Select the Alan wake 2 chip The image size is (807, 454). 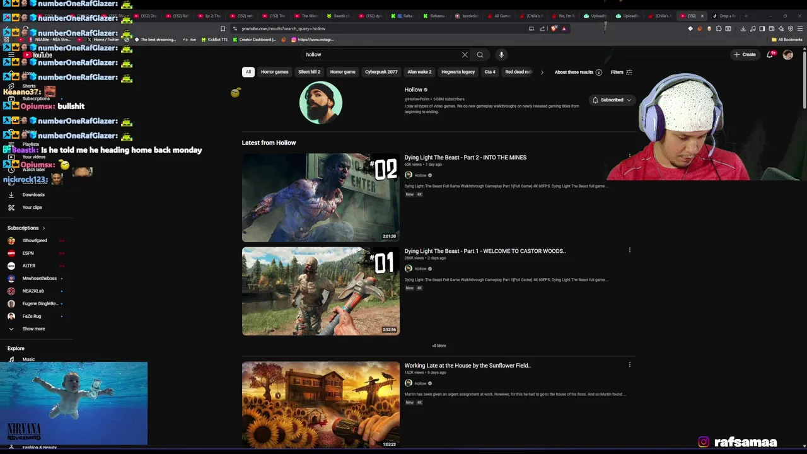tap(420, 72)
